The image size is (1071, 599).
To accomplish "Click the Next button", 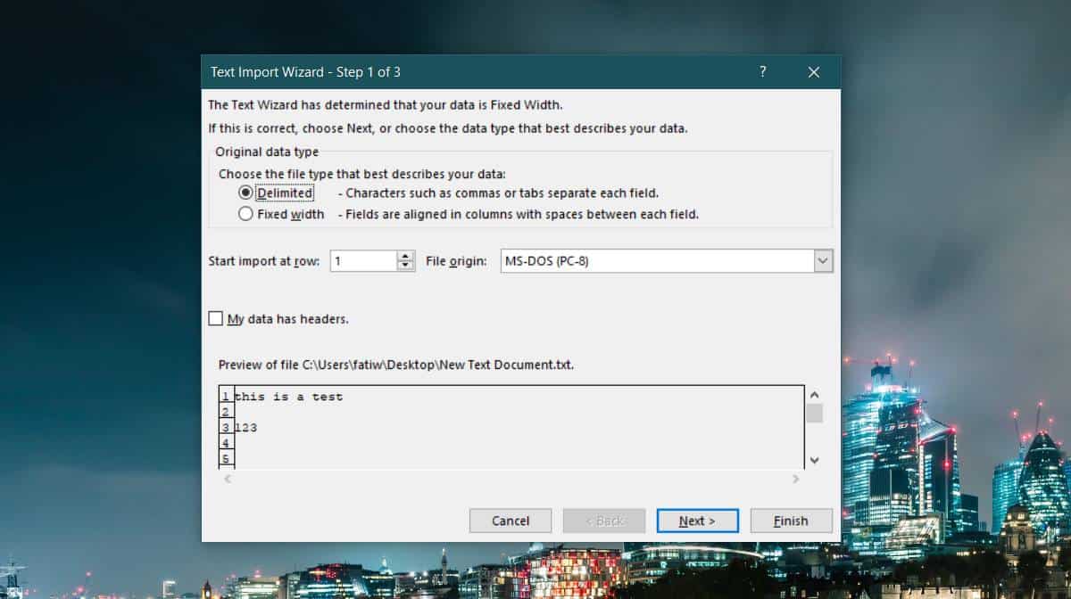I will click(x=697, y=521).
